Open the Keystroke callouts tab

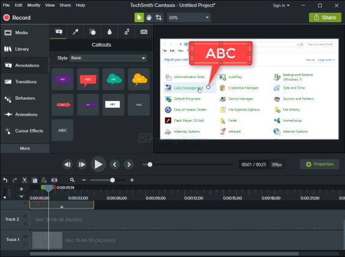coord(144,32)
